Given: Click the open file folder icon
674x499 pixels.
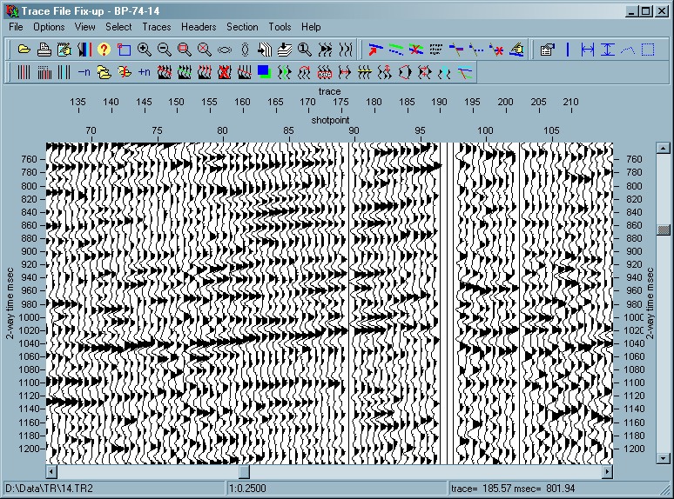Looking at the screenshot, I should pyautogui.click(x=24, y=50).
